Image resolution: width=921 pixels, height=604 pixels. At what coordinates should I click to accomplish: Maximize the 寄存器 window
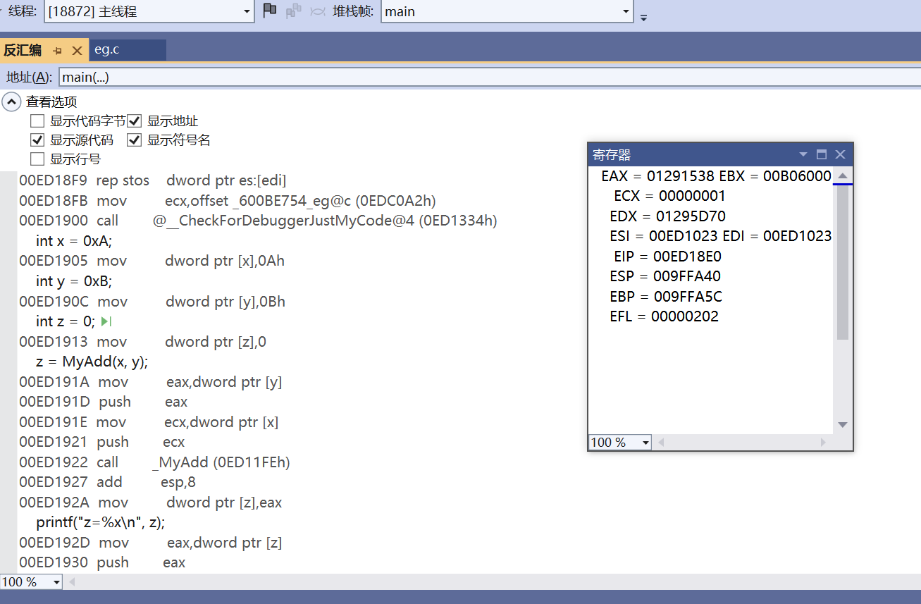coord(822,154)
